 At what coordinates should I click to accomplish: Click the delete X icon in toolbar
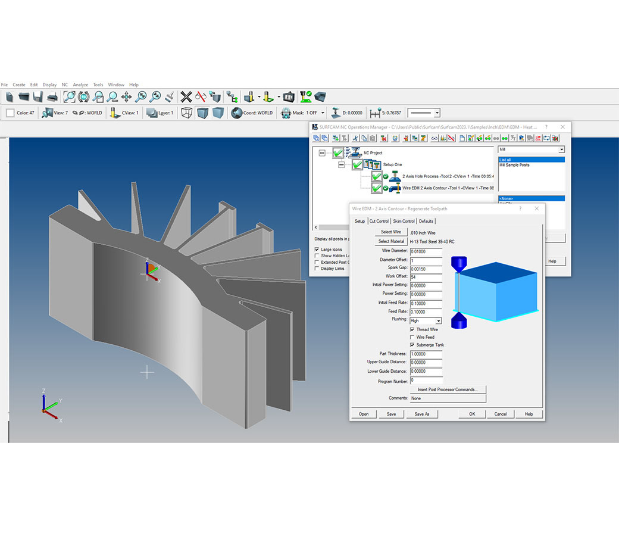pyautogui.click(x=186, y=96)
